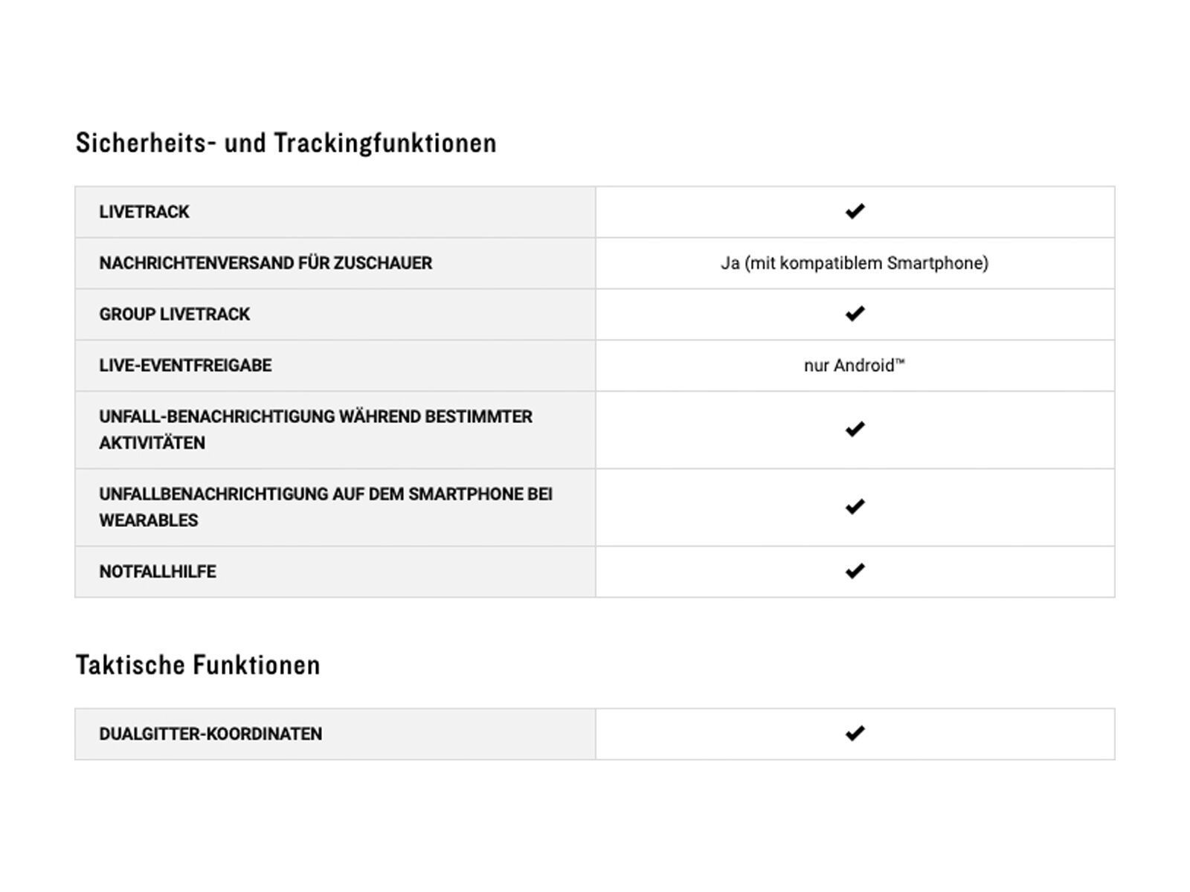The height and width of the screenshot is (892, 1190).
Task: Click checkmark for Unfallbenachrichtigung auf dem Smartphone
Action: [x=855, y=507]
